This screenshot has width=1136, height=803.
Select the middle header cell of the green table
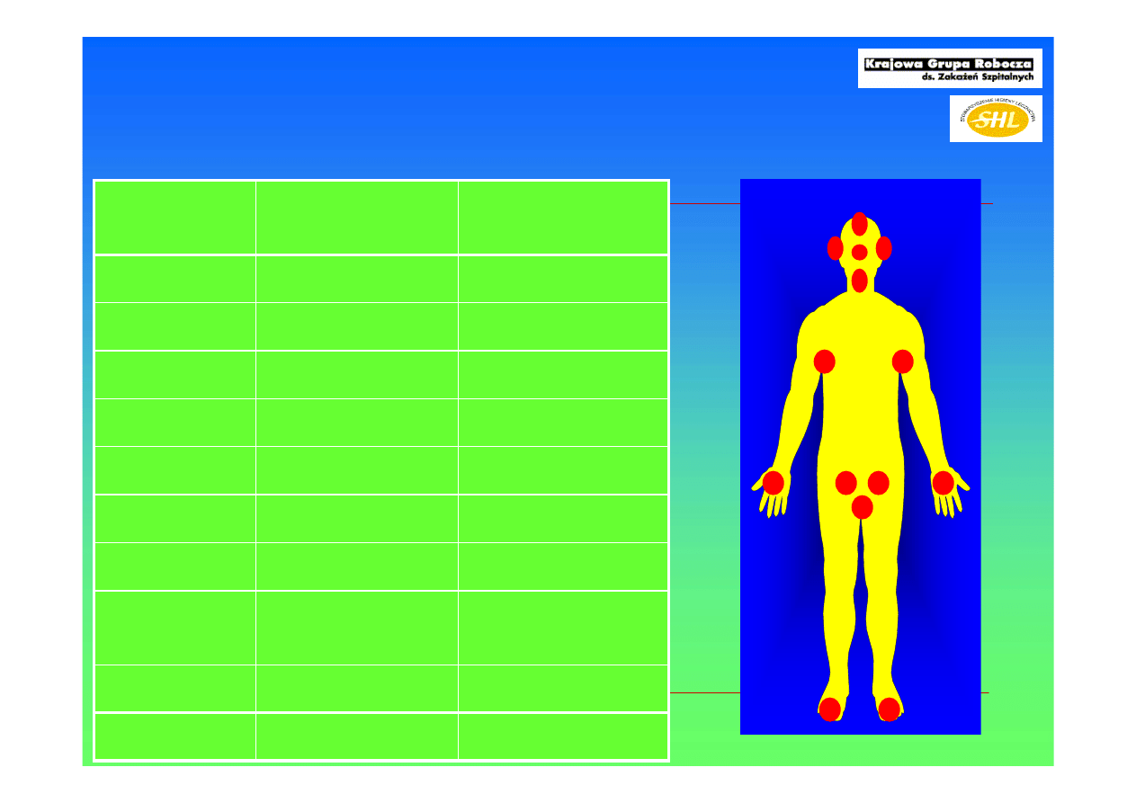[356, 218]
